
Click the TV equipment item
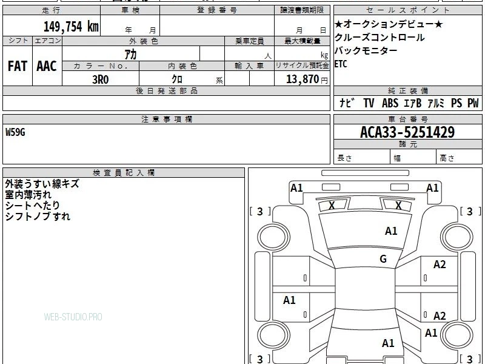click(369, 103)
